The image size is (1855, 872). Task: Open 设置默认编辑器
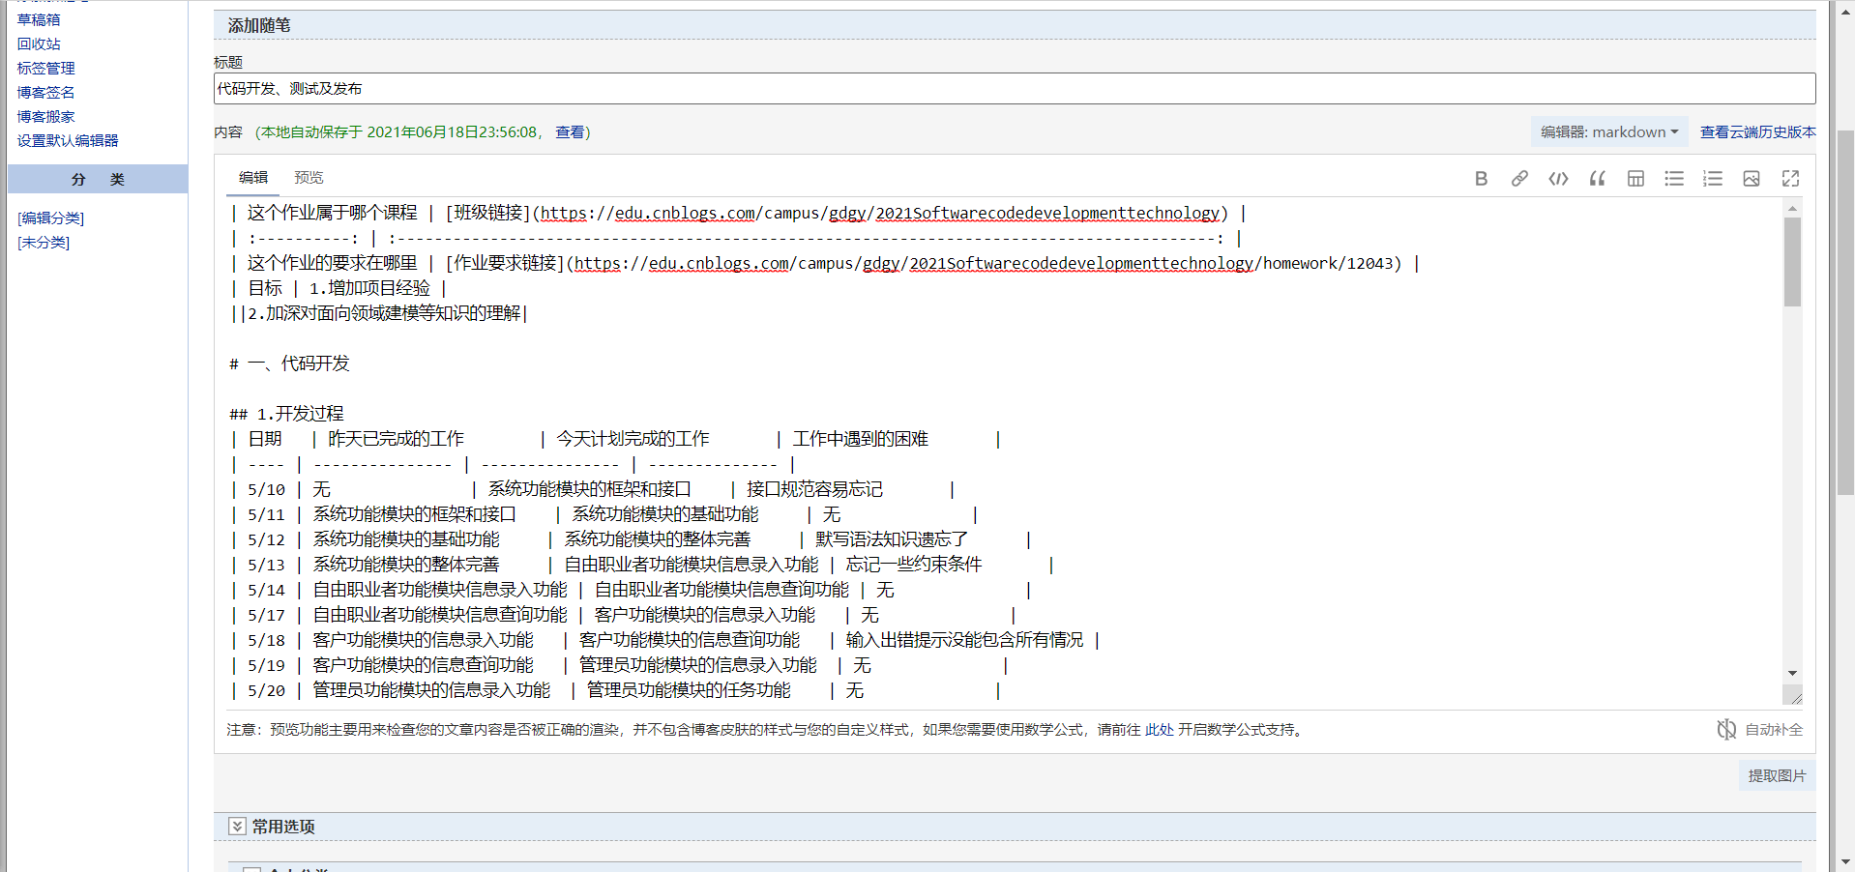[68, 140]
